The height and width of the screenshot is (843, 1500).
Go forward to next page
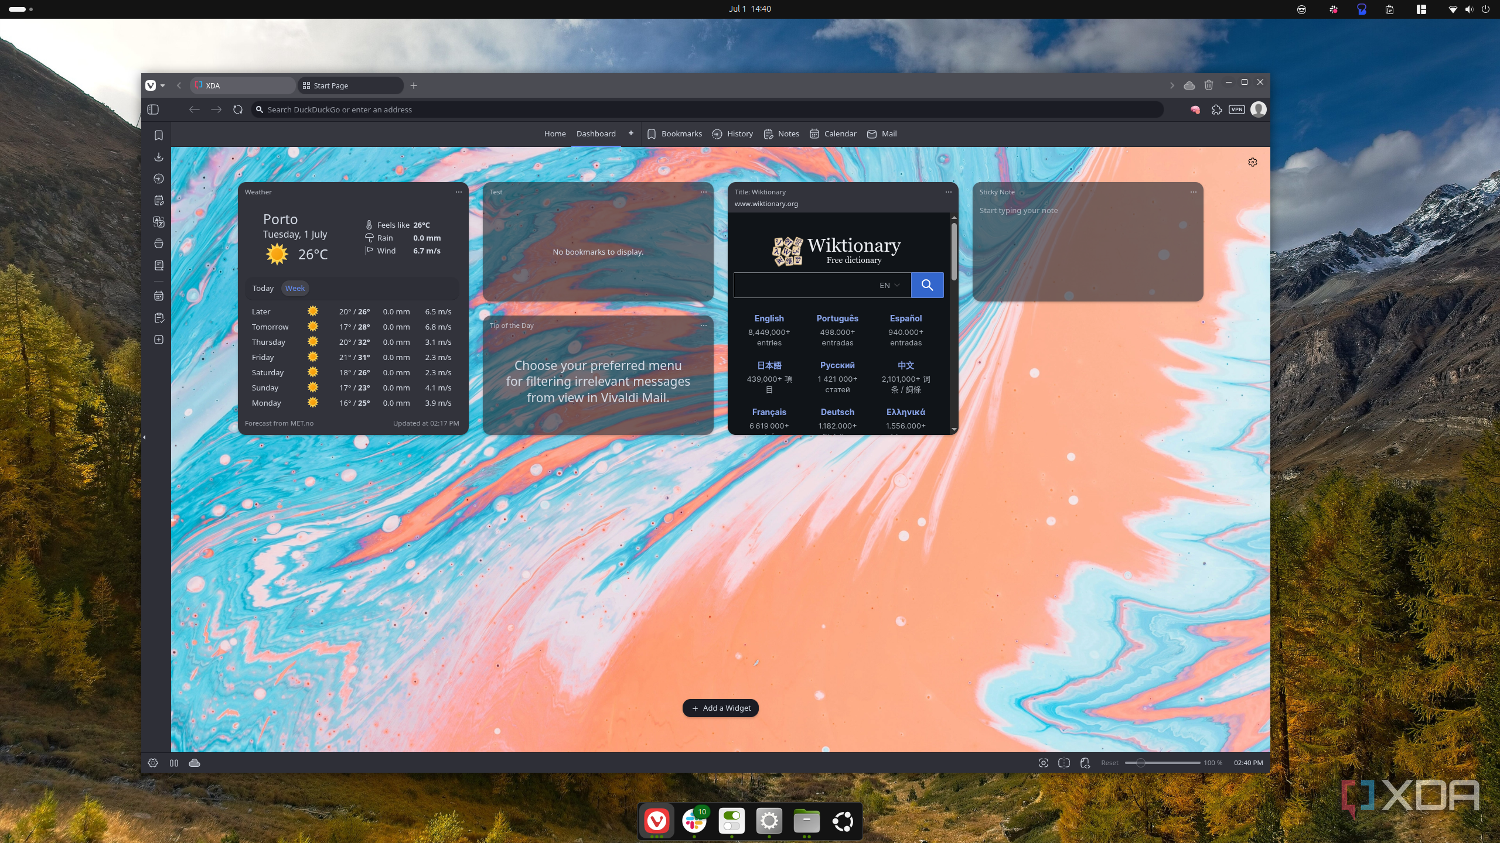[x=216, y=109]
